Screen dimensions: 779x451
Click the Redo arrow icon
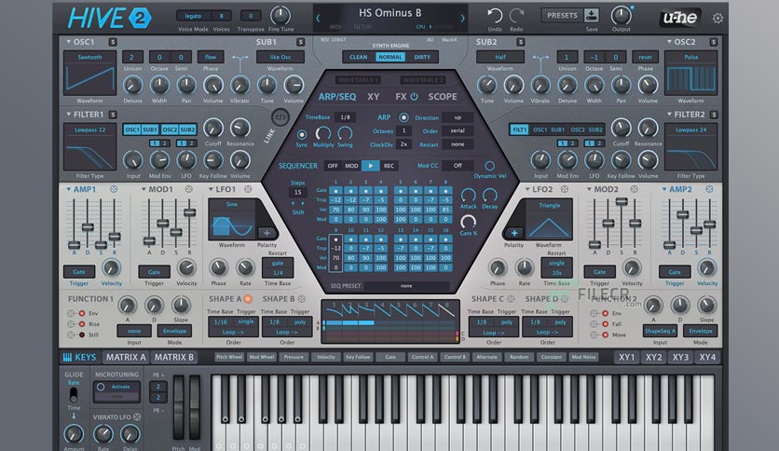tap(516, 16)
